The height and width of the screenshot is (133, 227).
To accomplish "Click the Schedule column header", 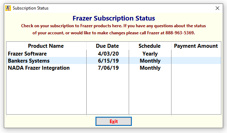I will [x=150, y=46].
